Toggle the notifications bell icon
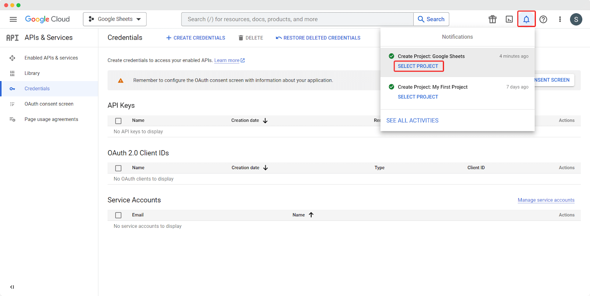 click(526, 19)
